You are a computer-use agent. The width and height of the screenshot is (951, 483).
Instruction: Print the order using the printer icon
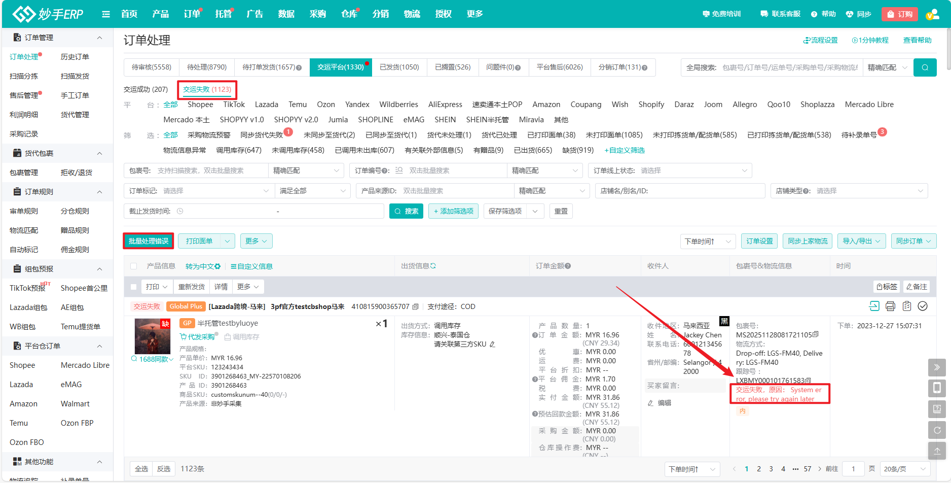click(891, 306)
